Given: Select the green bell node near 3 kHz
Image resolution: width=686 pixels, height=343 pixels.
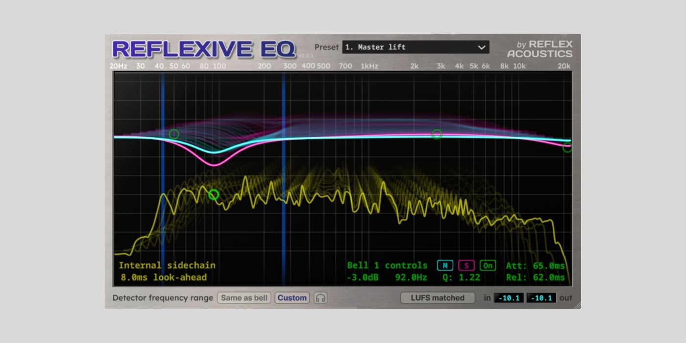Looking at the screenshot, I should coord(437,134).
